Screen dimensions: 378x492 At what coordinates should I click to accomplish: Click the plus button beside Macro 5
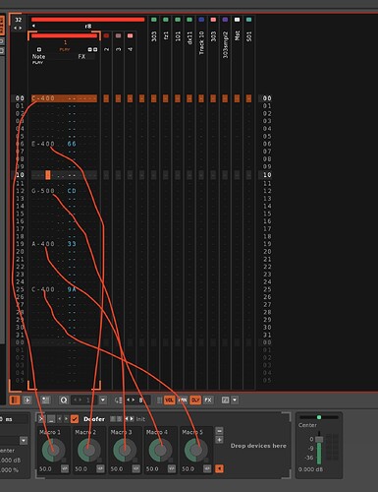220,440
